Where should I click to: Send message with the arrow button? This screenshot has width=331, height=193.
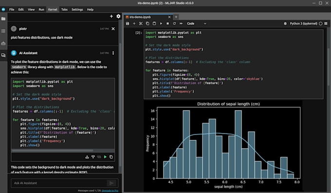tap(111, 183)
